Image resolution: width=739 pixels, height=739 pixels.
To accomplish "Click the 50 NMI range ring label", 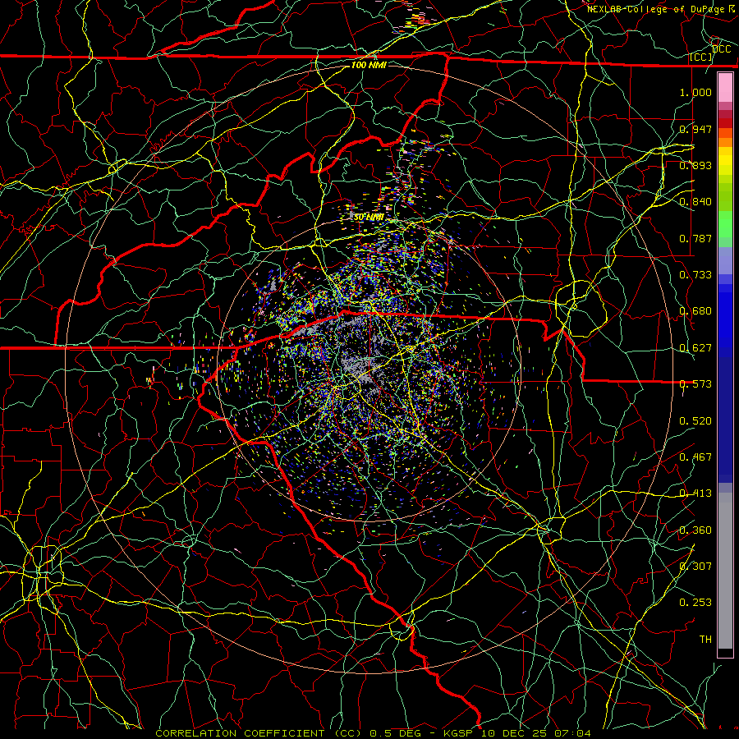I will coord(369,218).
